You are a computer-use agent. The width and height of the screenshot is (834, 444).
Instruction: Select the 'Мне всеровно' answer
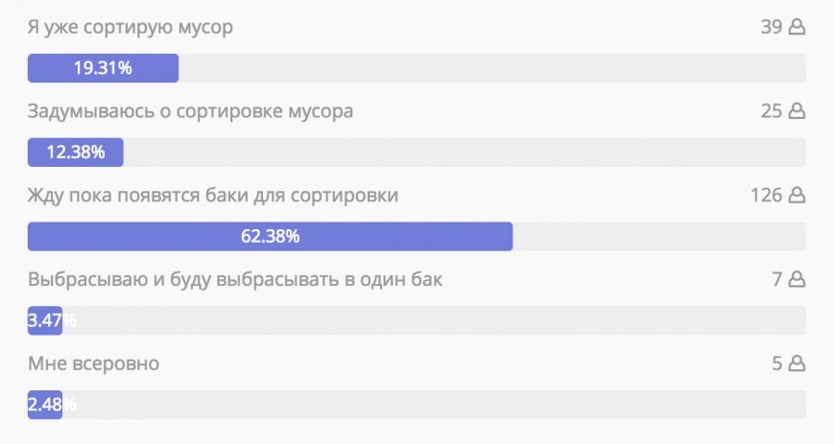[94, 363]
